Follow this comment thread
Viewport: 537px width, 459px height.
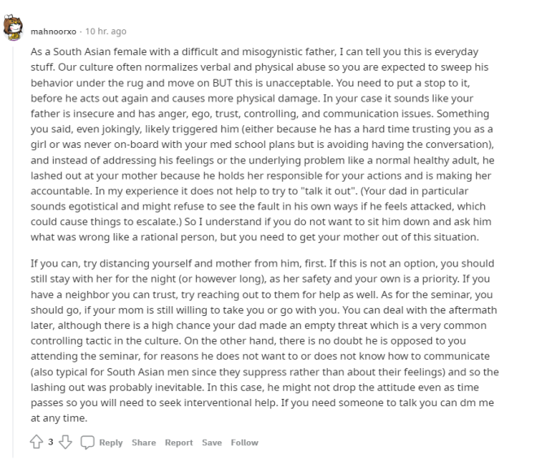245,443
